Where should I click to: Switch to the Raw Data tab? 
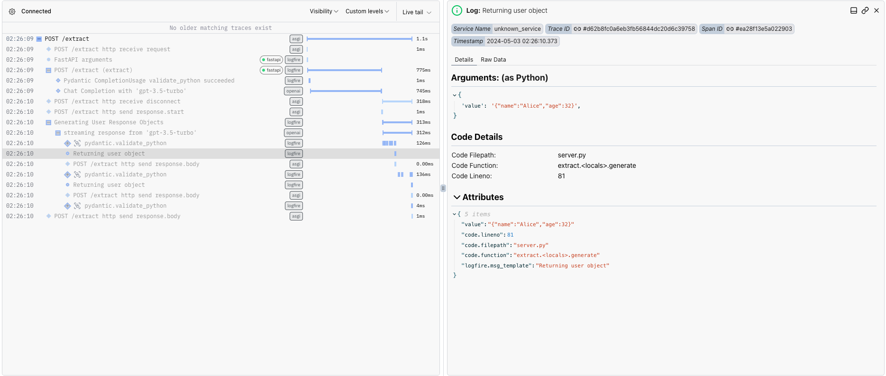tap(493, 60)
